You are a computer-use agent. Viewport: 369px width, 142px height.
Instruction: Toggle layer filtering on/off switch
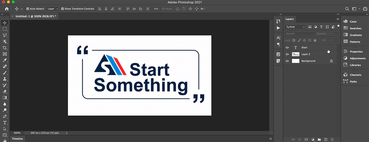click(x=338, y=26)
